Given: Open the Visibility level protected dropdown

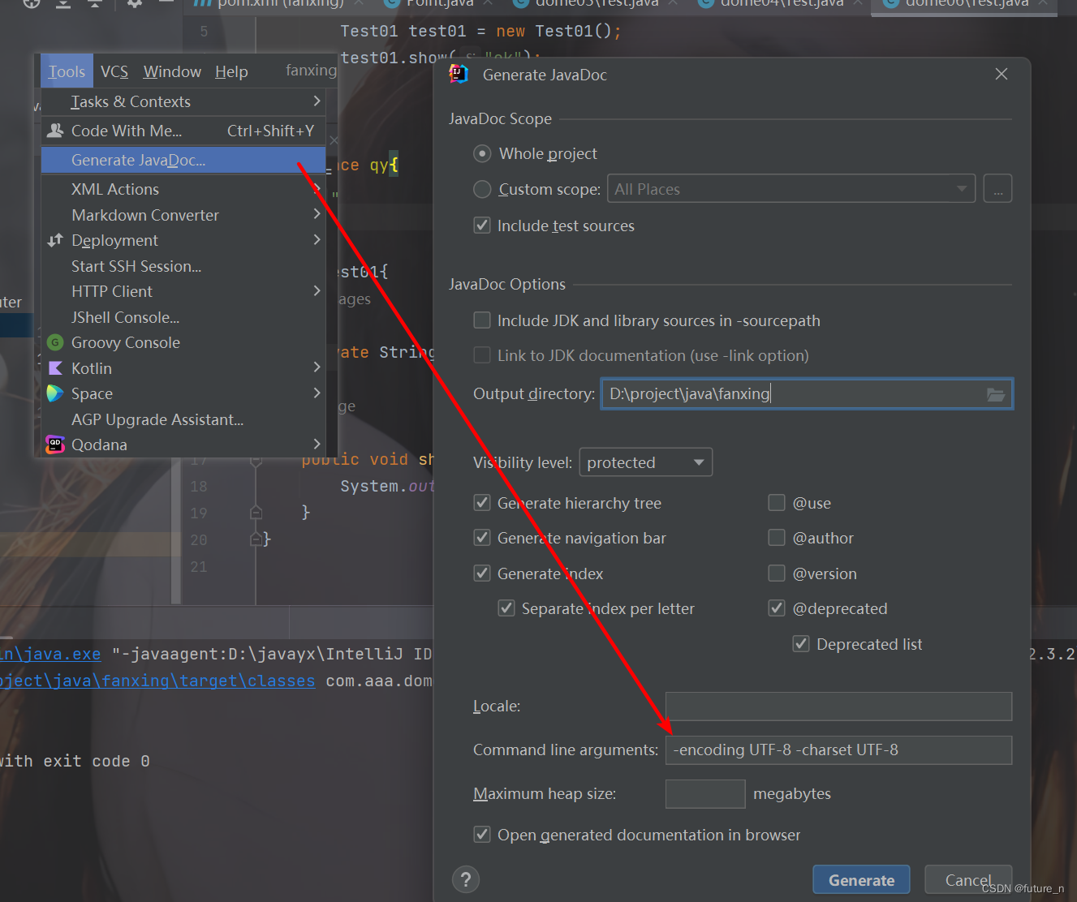Looking at the screenshot, I should click(x=645, y=462).
